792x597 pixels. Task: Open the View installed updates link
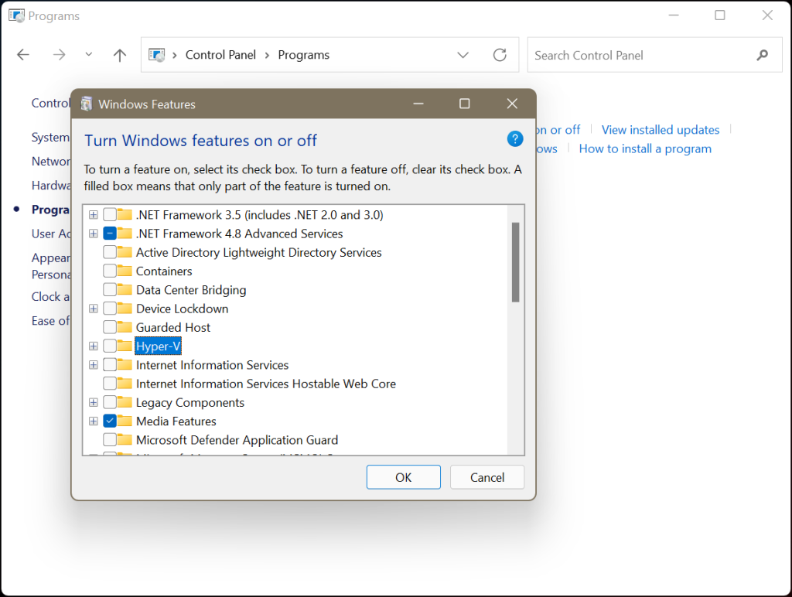coord(660,129)
